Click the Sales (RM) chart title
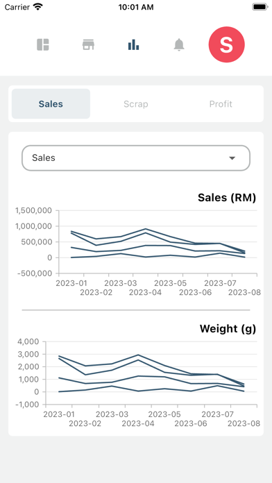This screenshot has height=483, width=272. [x=227, y=198]
